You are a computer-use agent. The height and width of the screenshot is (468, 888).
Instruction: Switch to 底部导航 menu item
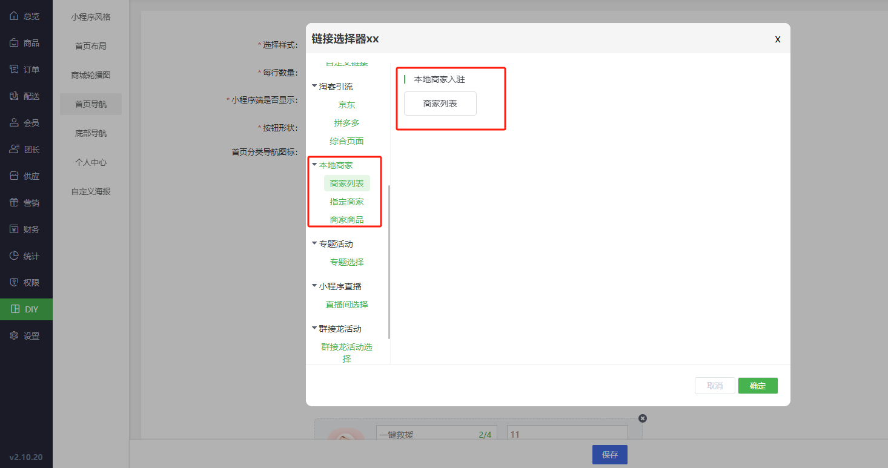[x=91, y=133]
